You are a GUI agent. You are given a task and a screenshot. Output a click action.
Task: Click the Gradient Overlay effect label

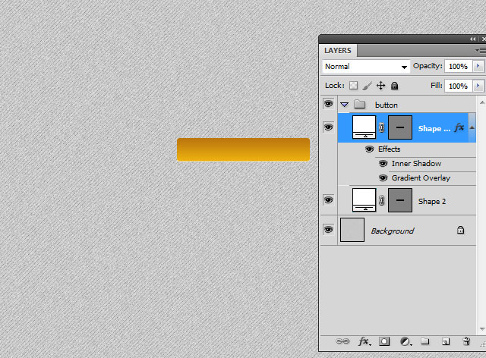coord(421,178)
